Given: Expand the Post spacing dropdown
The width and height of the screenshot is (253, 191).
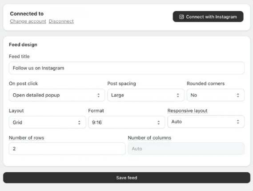Looking at the screenshot, I should coord(146,95).
